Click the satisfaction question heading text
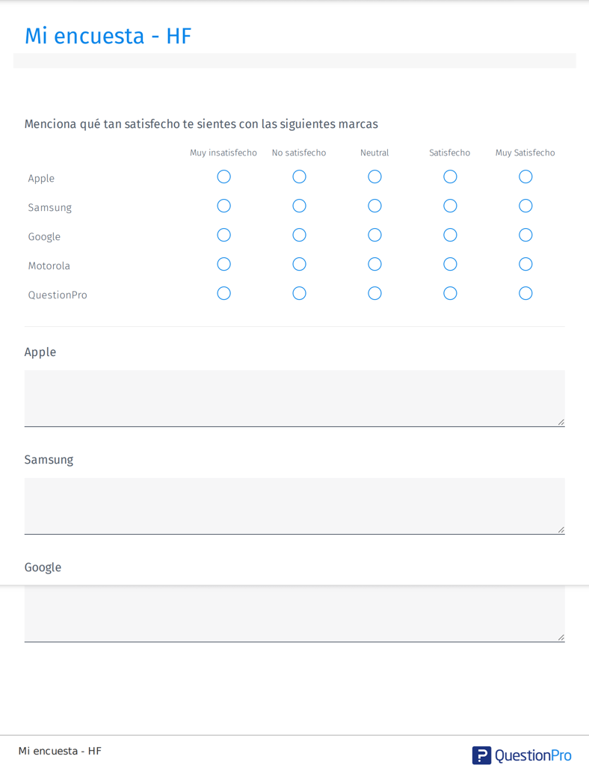Screen dimensions: 589x780 click(x=201, y=123)
